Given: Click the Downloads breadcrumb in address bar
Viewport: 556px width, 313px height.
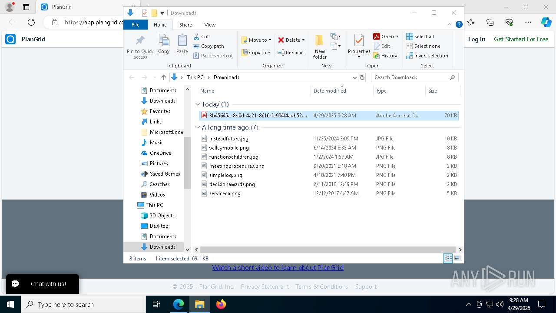Looking at the screenshot, I should (x=226, y=77).
